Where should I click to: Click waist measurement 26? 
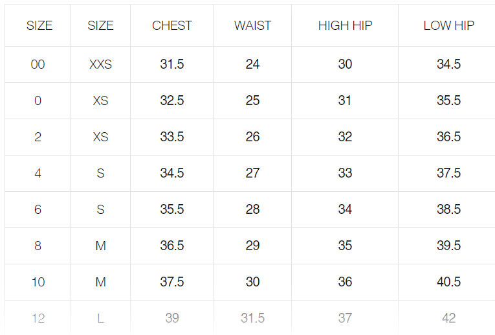252,137
